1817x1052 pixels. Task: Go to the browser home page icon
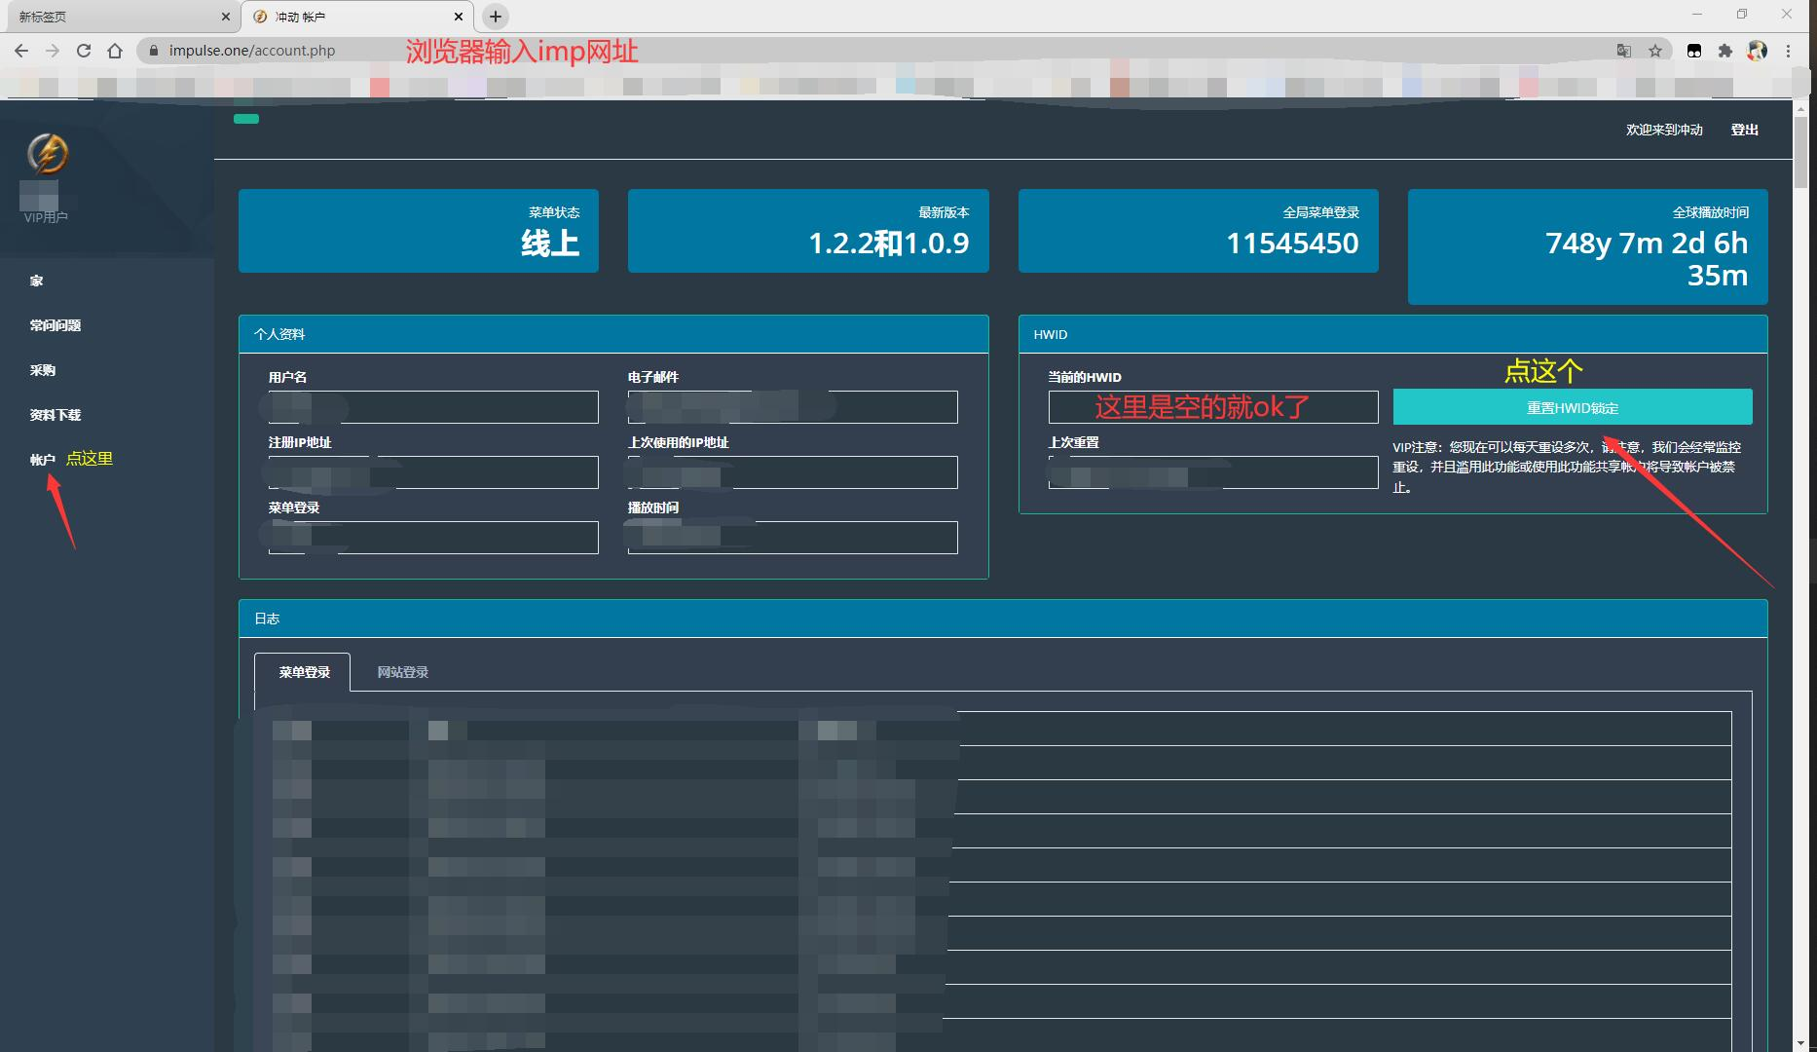(115, 51)
